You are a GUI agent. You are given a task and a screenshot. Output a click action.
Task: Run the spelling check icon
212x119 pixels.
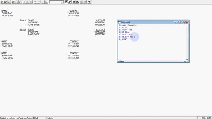(x=20, y=2)
